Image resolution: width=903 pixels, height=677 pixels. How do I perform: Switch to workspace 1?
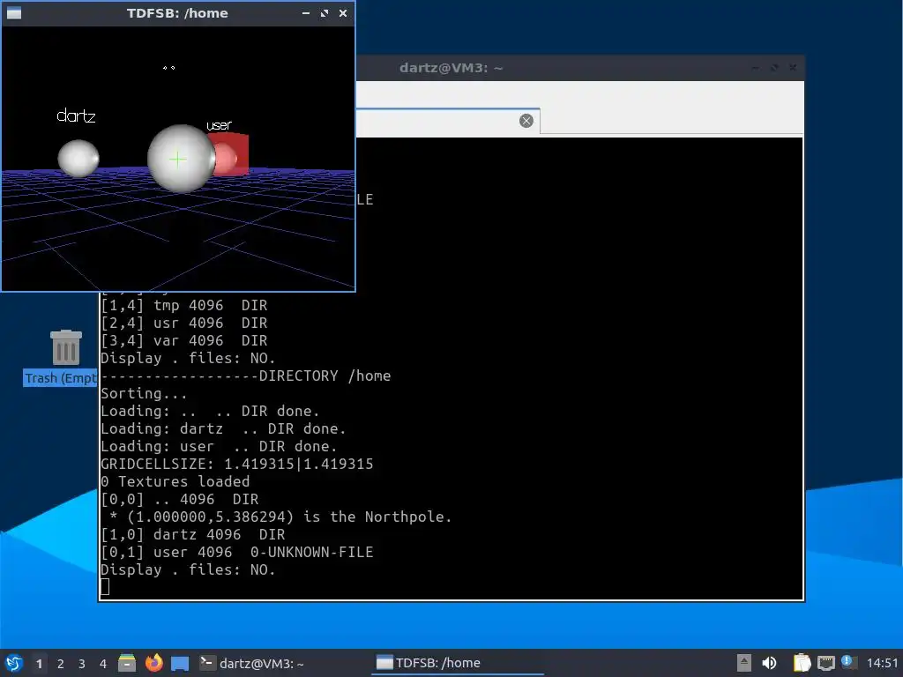coord(39,664)
